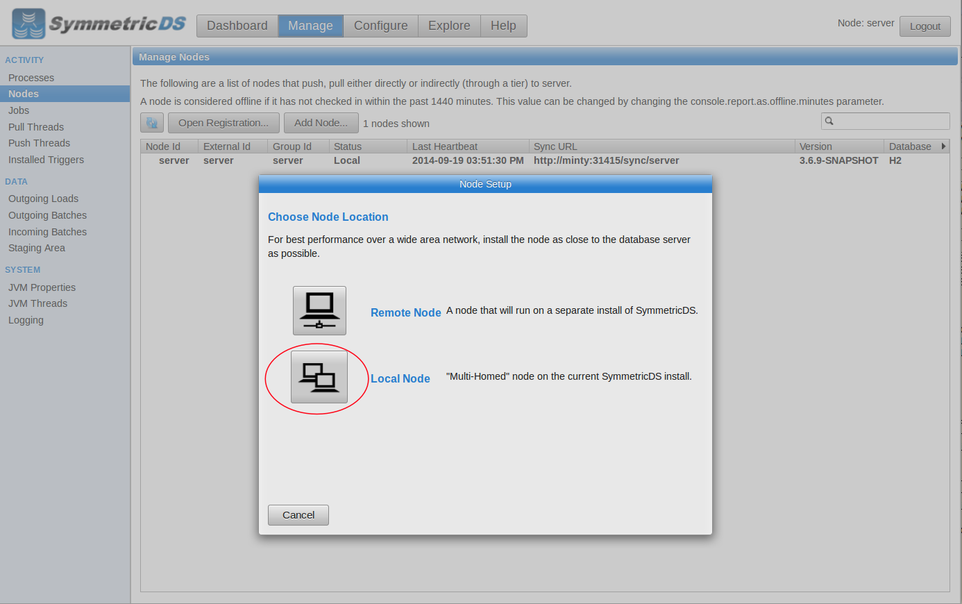Click the node search input field
The height and width of the screenshot is (604, 962).
click(x=886, y=121)
